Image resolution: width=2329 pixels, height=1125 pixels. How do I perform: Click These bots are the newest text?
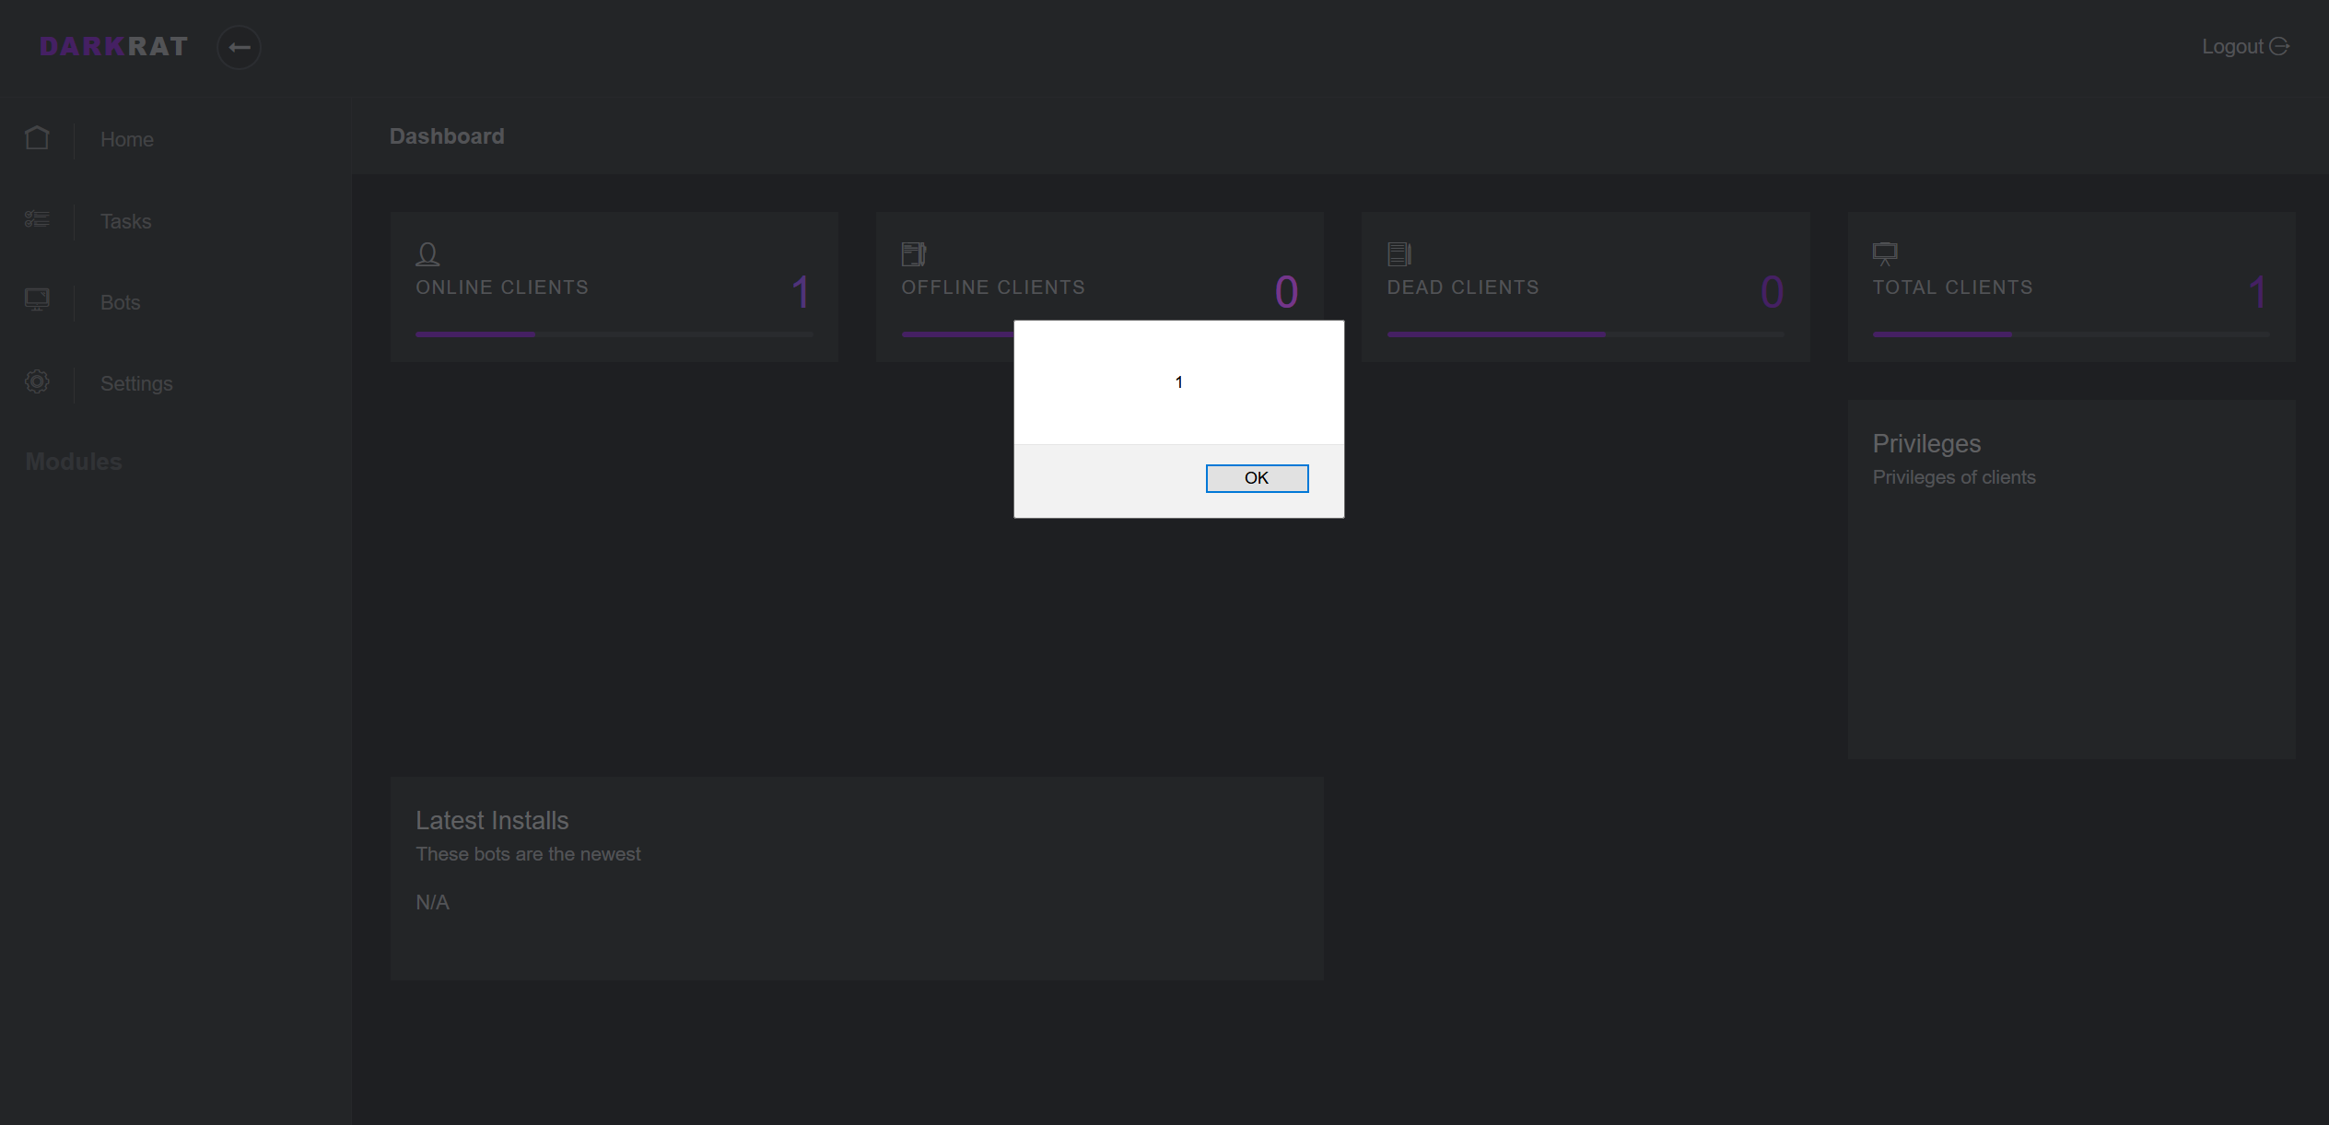tap(528, 854)
